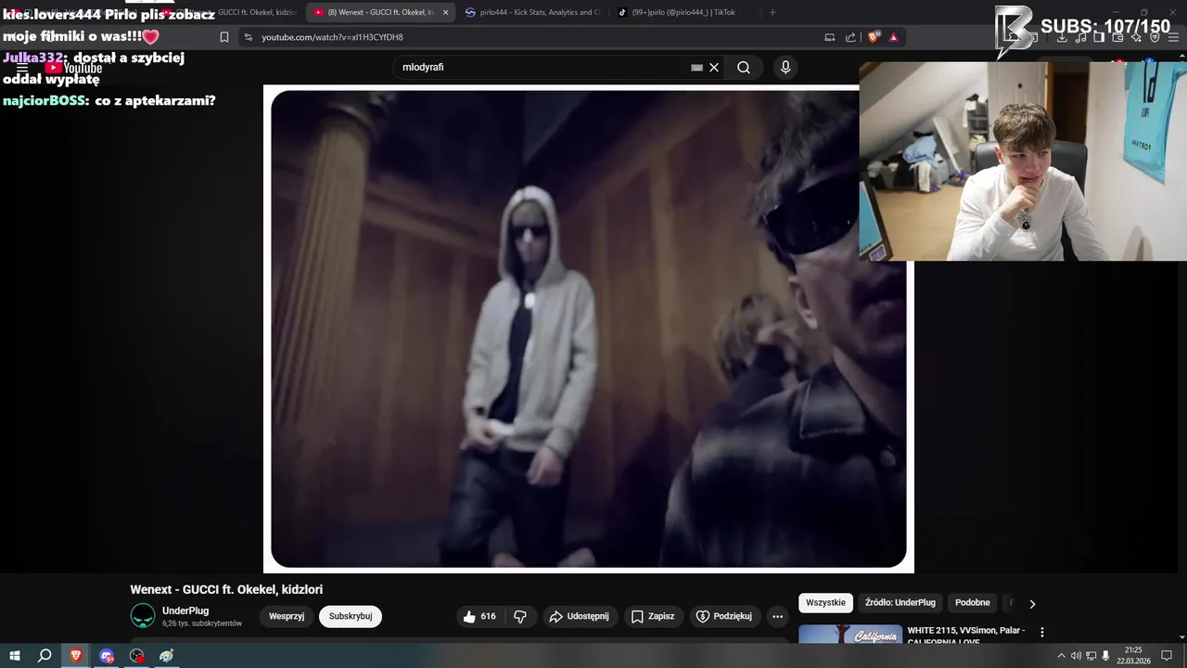Open the Brave main menu
Viewport: 1187px width, 668px height.
(x=1175, y=37)
